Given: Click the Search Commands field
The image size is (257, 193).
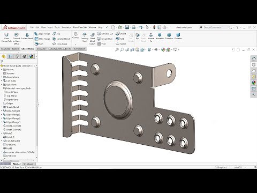Looking at the screenshot, I should (213, 27).
